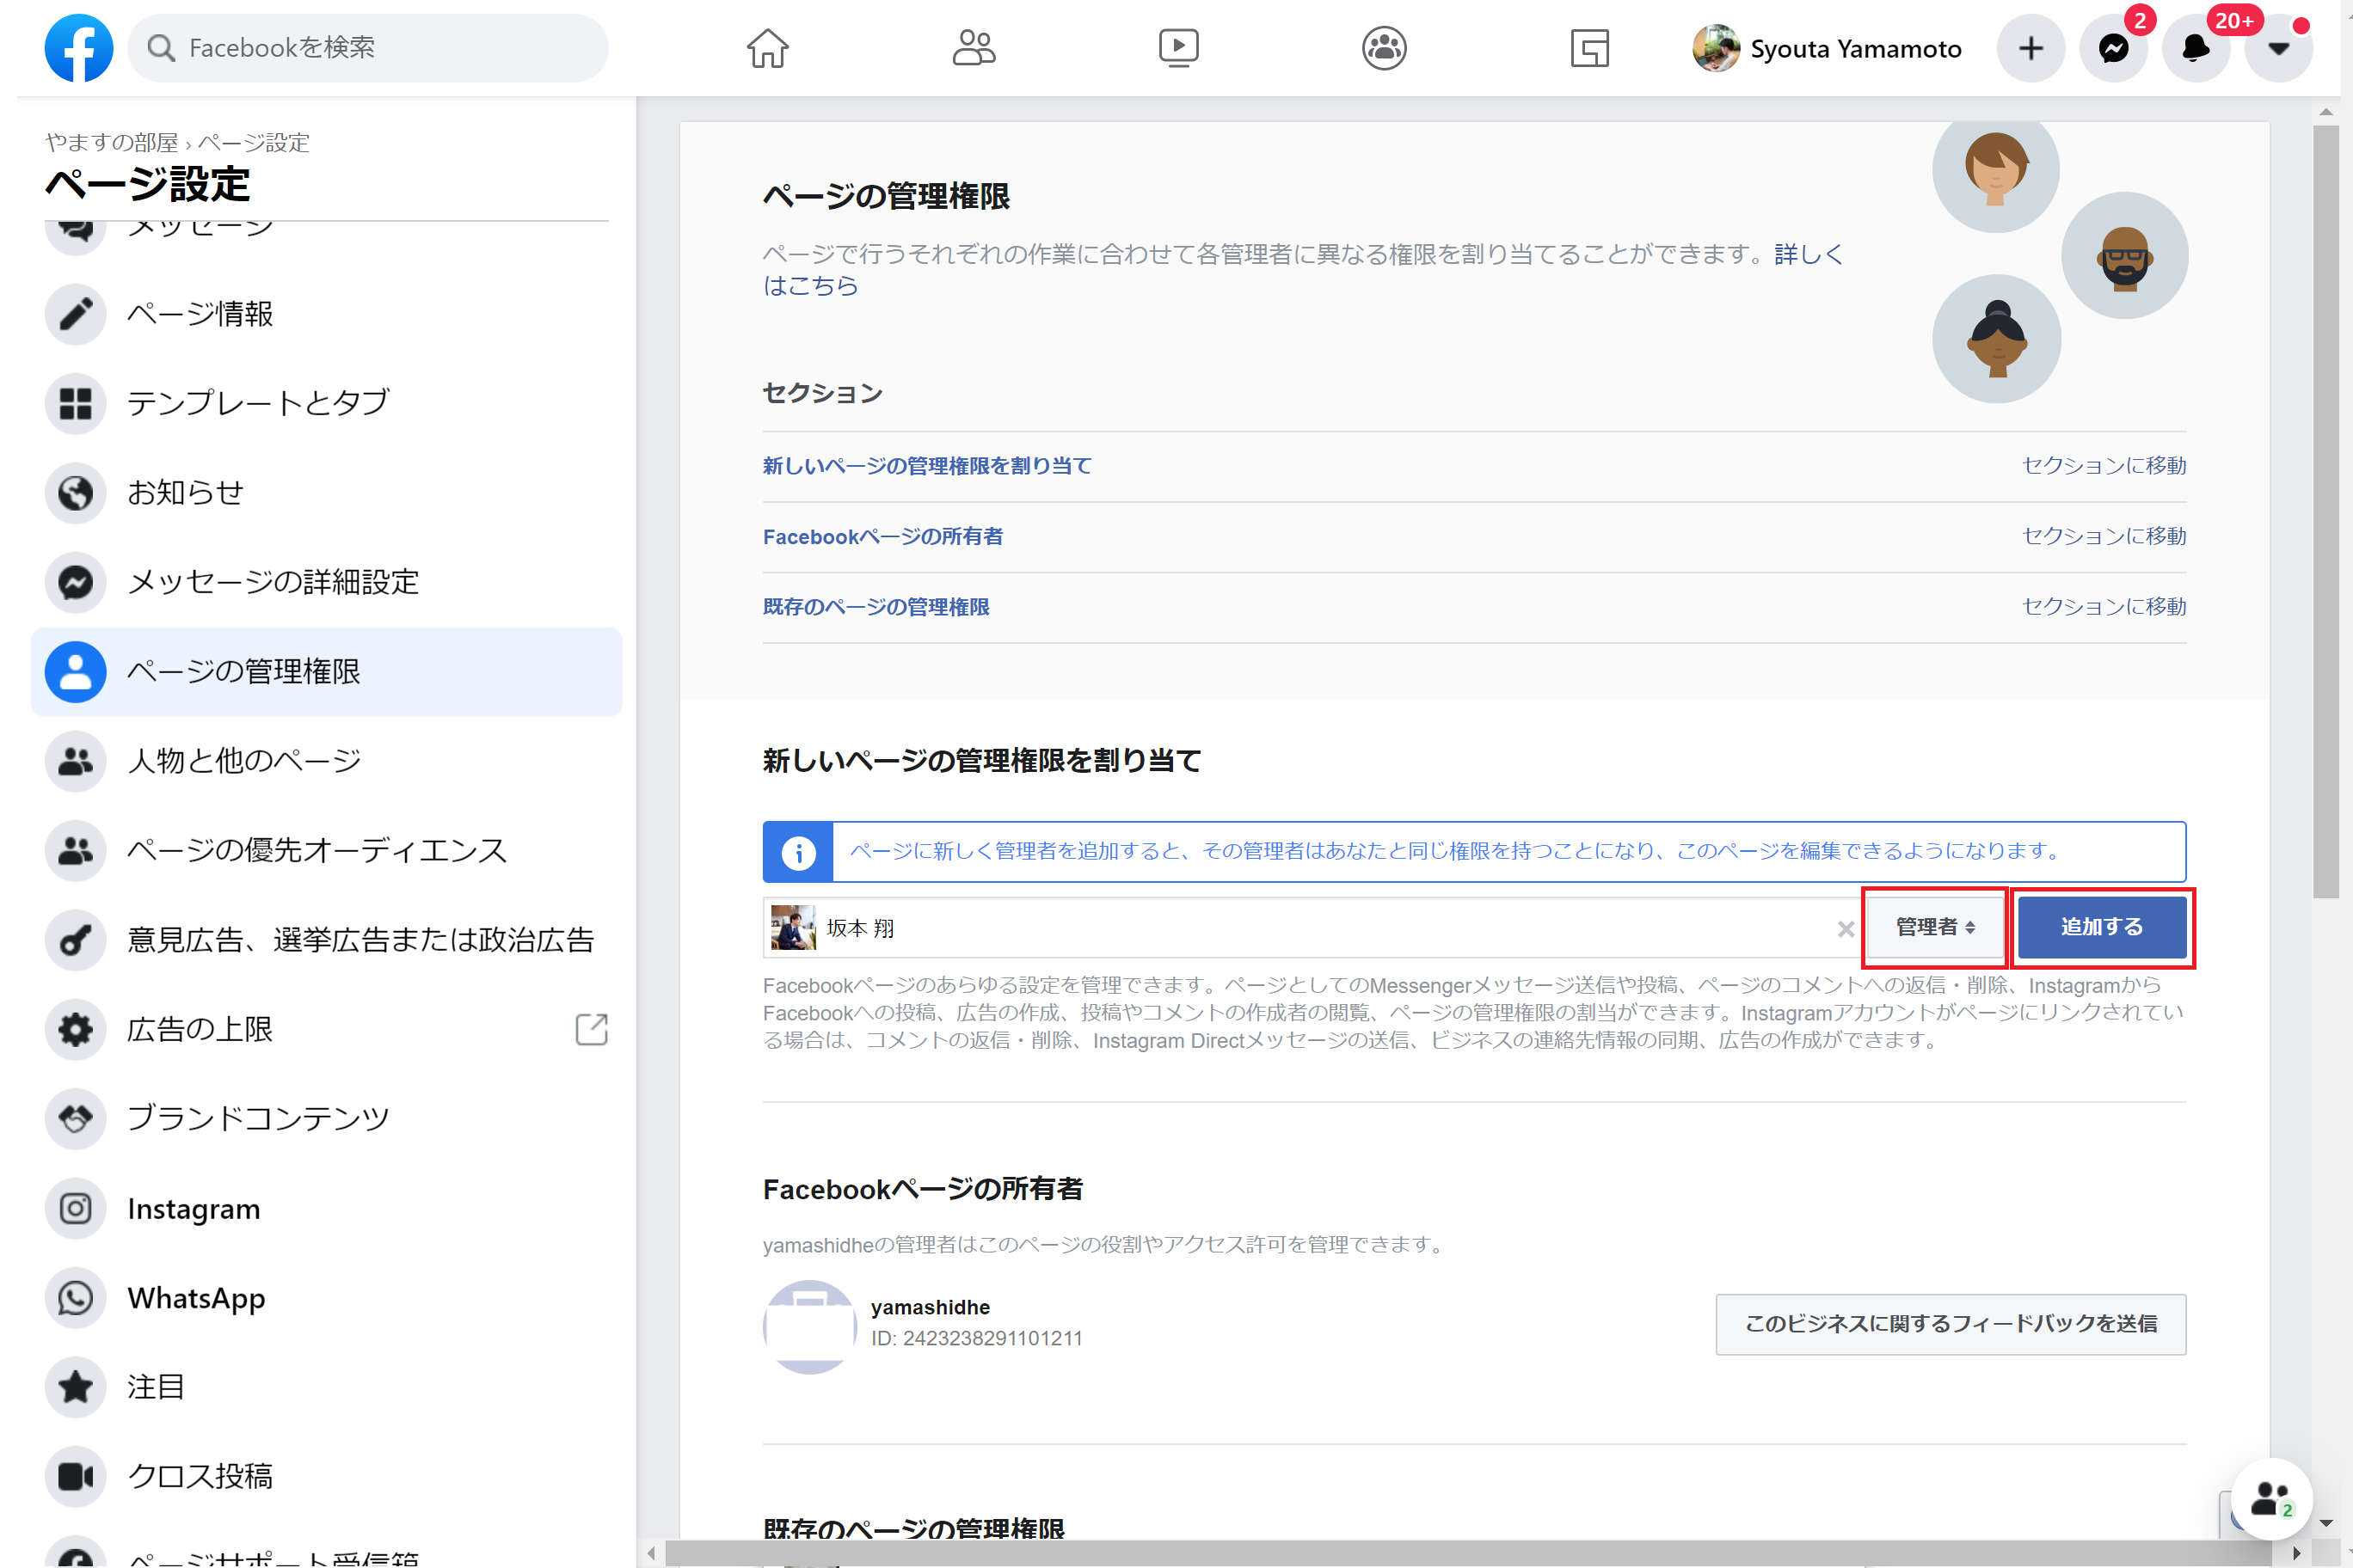Jump to 既存のページの管理権限 section
This screenshot has height=1568, width=2353.
pyautogui.click(x=875, y=607)
